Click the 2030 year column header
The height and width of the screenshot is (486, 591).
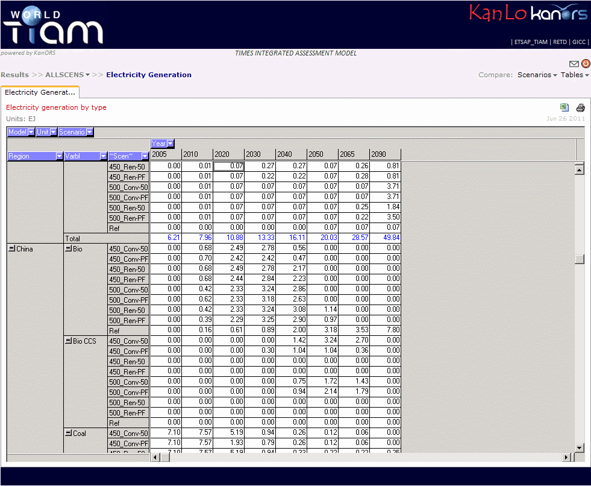pyautogui.click(x=260, y=154)
